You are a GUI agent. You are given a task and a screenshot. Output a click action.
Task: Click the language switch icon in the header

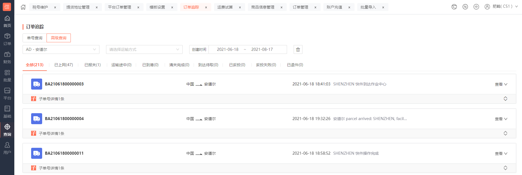click(476, 7)
